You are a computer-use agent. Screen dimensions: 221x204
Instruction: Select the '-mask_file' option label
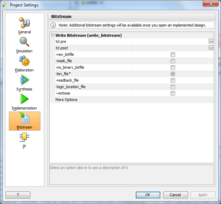[x=64, y=61]
